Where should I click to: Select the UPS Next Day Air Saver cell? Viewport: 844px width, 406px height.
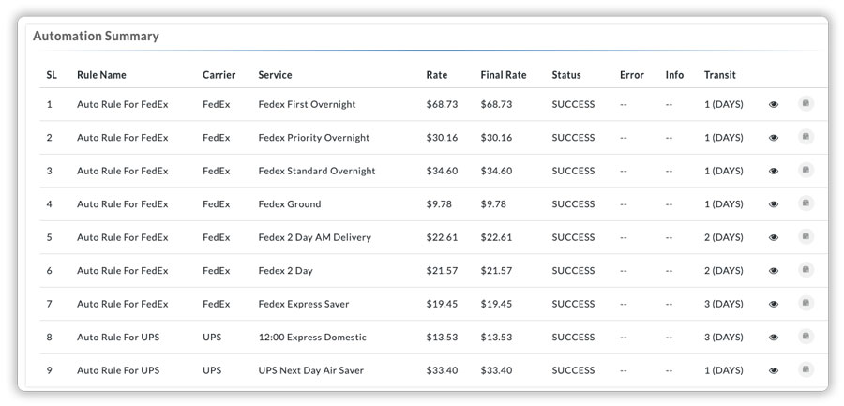point(311,371)
